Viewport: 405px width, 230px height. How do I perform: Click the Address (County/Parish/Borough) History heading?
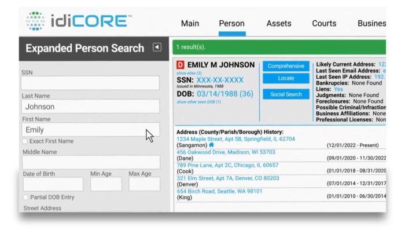pyautogui.click(x=230, y=132)
